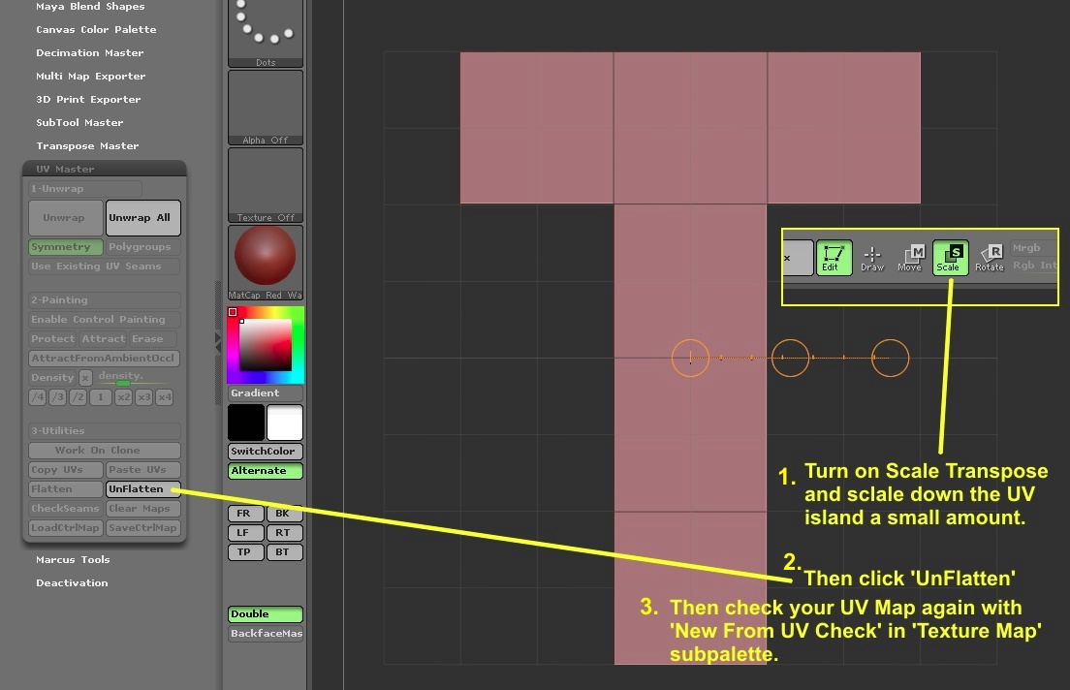Toggle Symmetry in UV Master
The width and height of the screenshot is (1070, 690).
[64, 247]
